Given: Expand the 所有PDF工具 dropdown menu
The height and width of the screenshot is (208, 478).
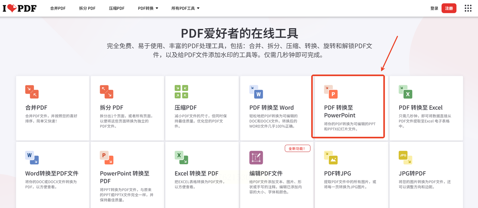Looking at the screenshot, I should (x=186, y=8).
